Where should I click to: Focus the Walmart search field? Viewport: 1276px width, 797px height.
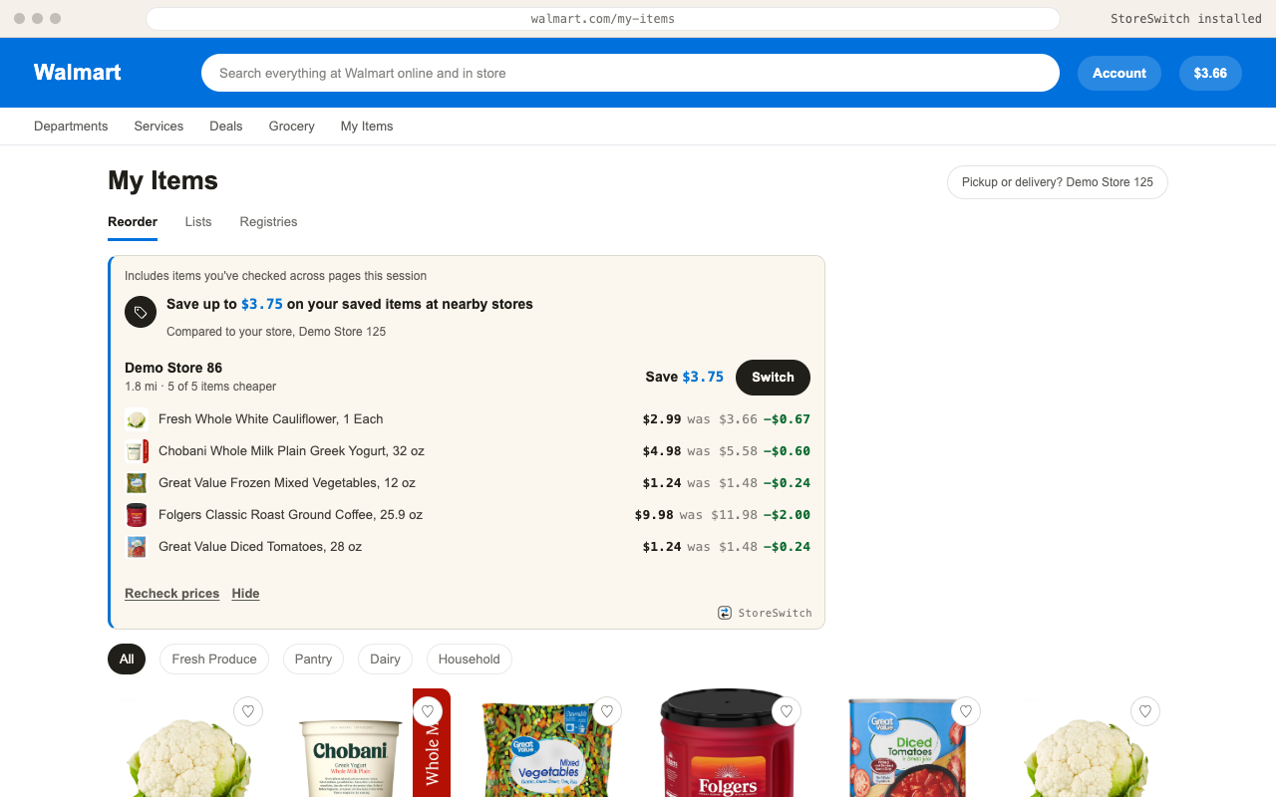[630, 73]
